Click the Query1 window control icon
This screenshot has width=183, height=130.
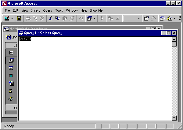(x=21, y=33)
